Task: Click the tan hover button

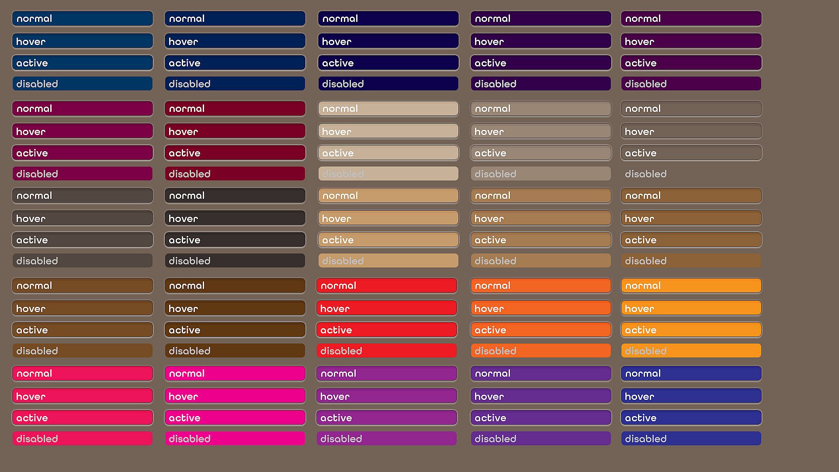Action: (x=388, y=219)
